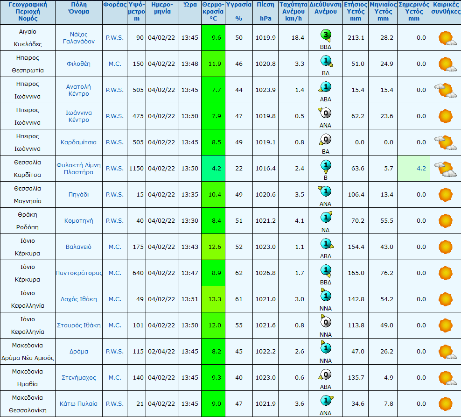Click the sunny icon for Ιωάννινα Κέντρο
Screen dimensions: 461x417
coord(446,116)
